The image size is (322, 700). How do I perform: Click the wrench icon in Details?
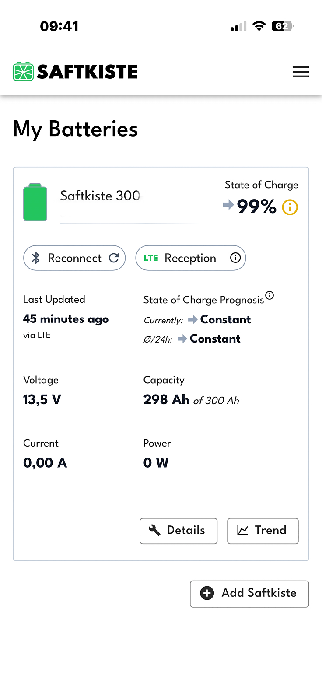click(154, 530)
